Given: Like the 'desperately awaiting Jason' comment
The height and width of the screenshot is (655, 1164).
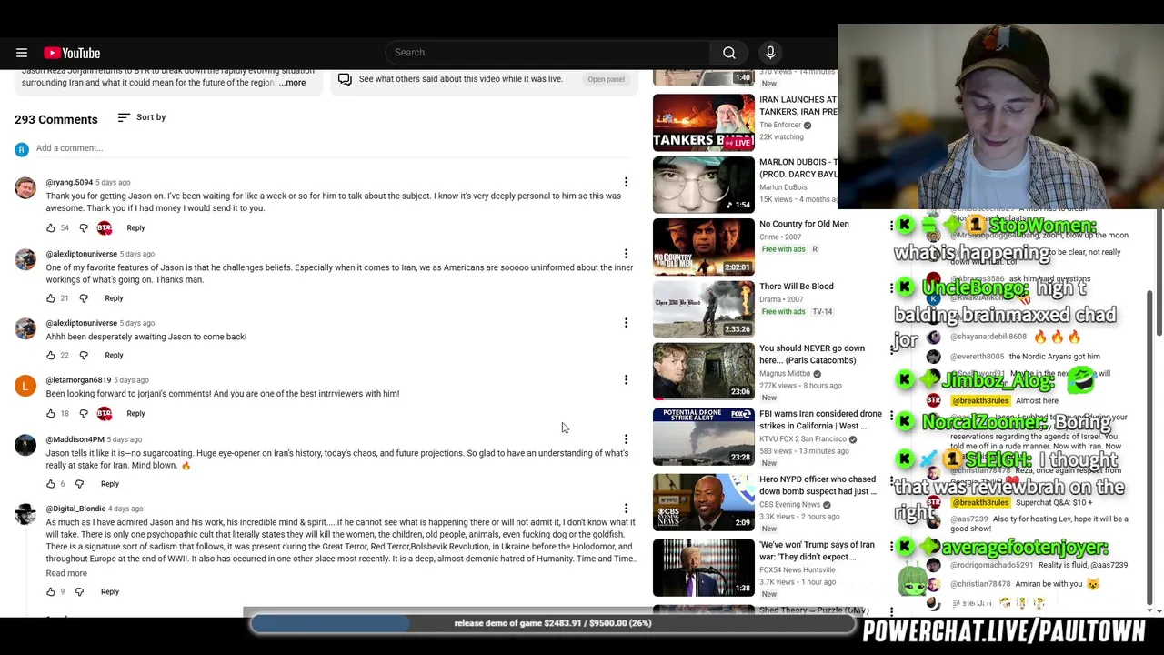Looking at the screenshot, I should (51, 356).
